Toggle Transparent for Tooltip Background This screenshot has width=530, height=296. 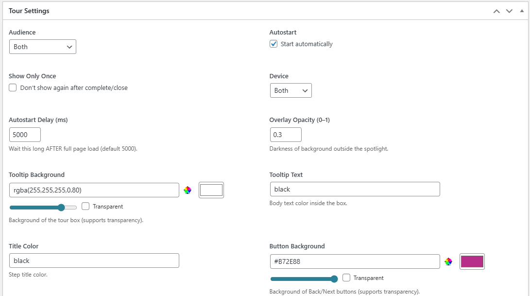click(85, 206)
